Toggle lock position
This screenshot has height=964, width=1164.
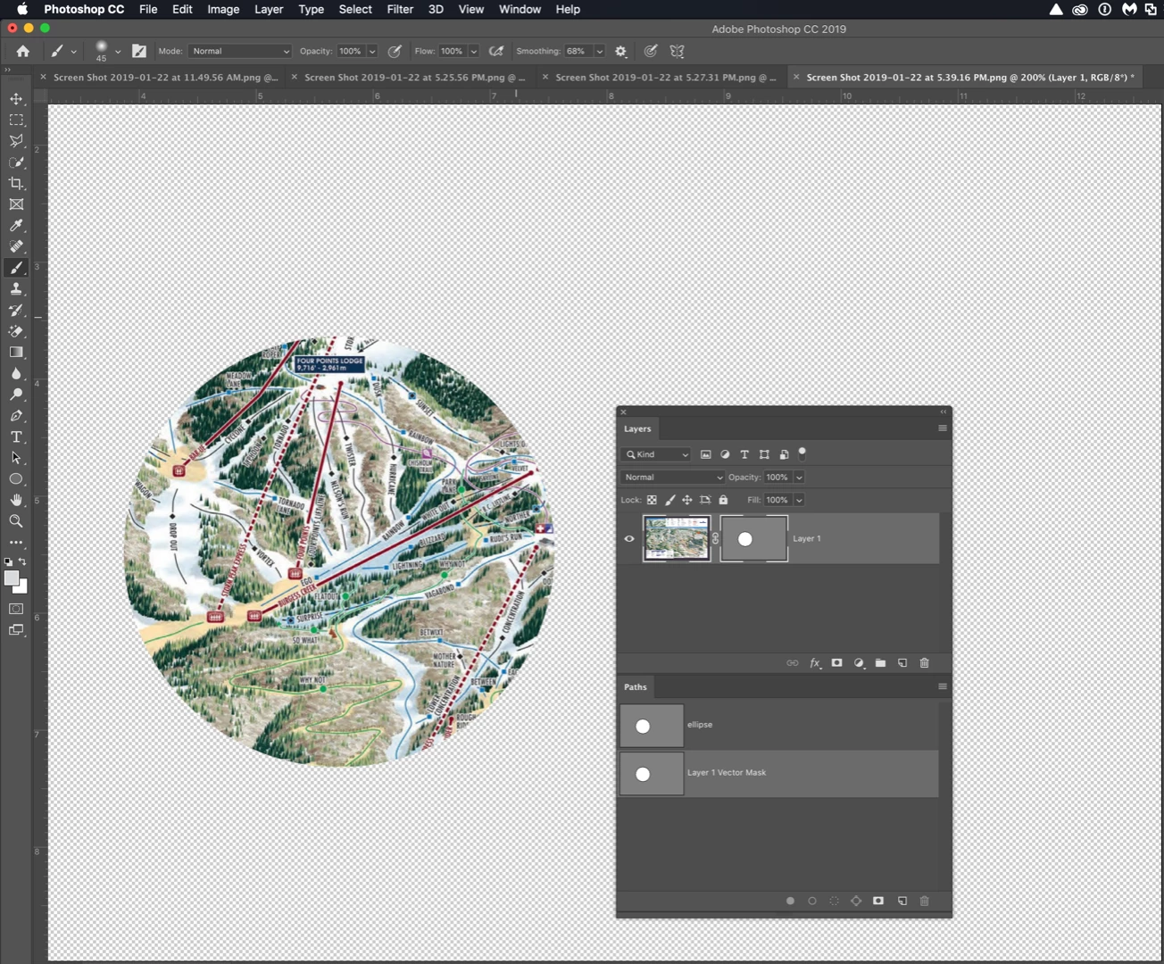687,500
